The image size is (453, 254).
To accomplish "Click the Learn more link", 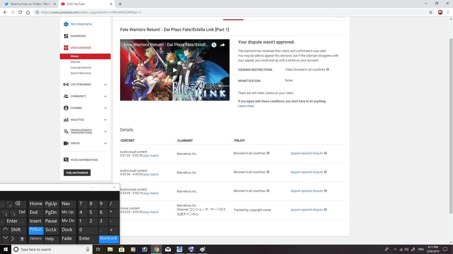I will click(x=246, y=106).
